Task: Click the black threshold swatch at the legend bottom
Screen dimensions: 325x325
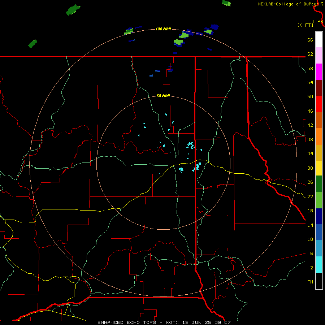Action: [x=319, y=281]
